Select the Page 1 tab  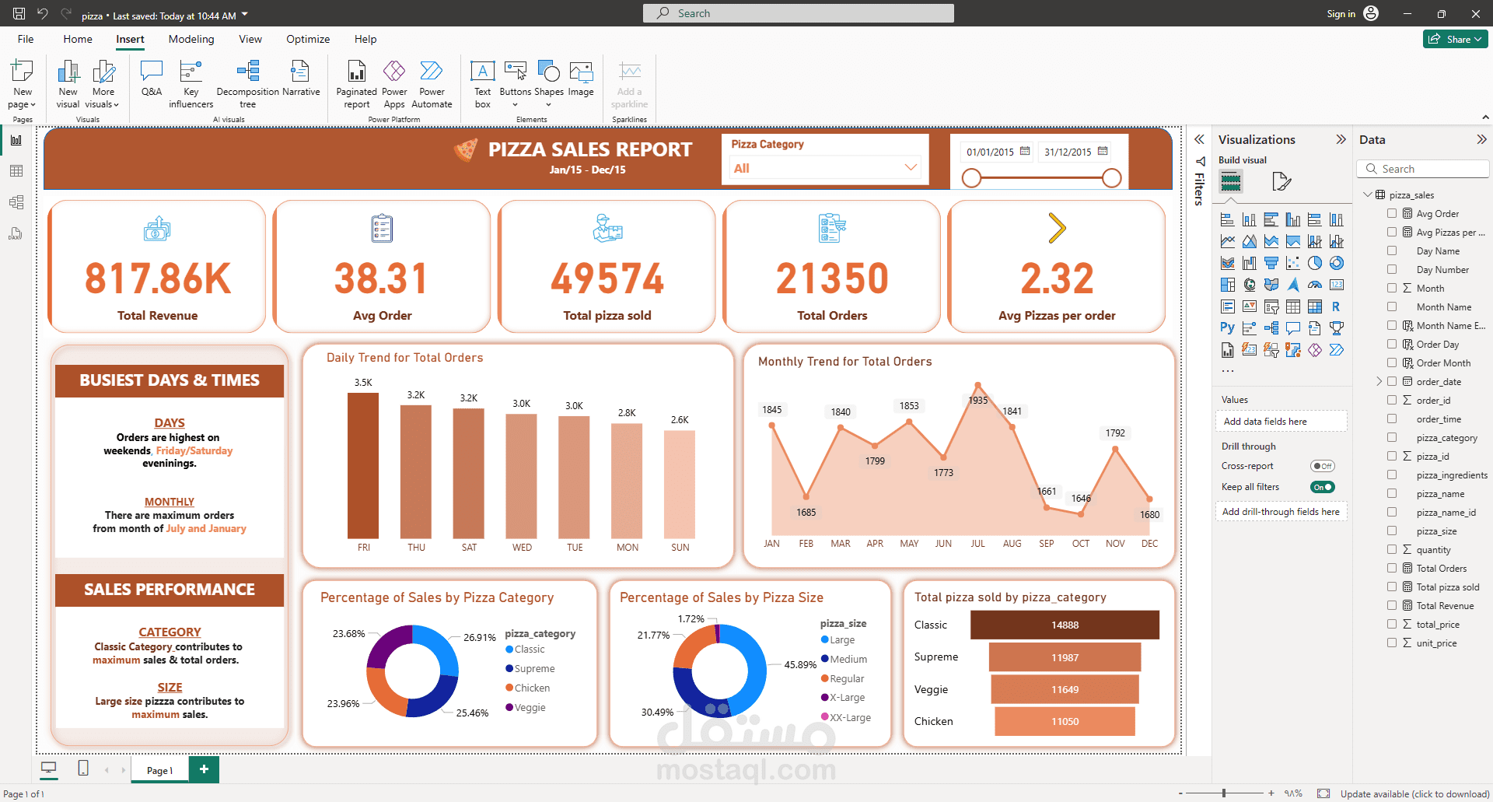(x=160, y=770)
